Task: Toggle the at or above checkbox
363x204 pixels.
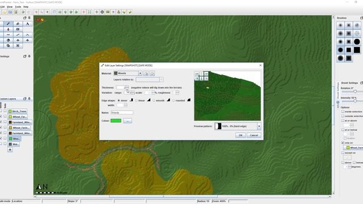Action: click(x=343, y=121)
